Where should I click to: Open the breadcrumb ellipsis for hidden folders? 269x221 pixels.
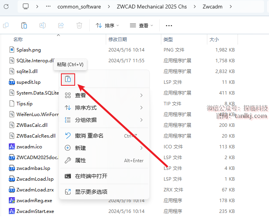(48, 7)
